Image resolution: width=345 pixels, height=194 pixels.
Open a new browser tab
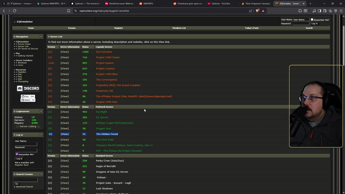310,4
